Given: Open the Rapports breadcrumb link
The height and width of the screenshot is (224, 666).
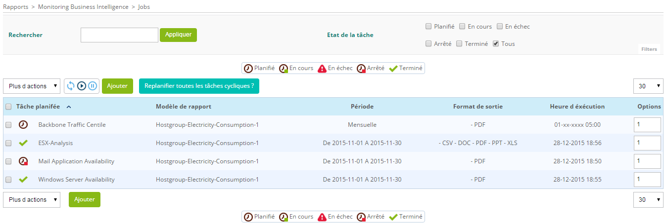Looking at the screenshot, I should pos(15,7).
